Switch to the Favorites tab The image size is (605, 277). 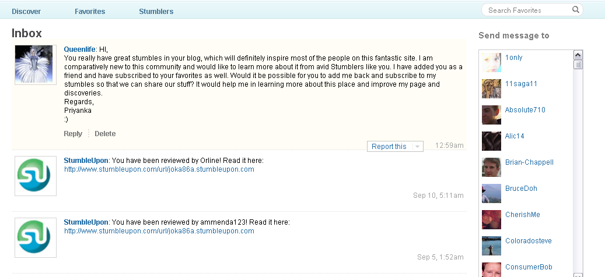pos(90,12)
